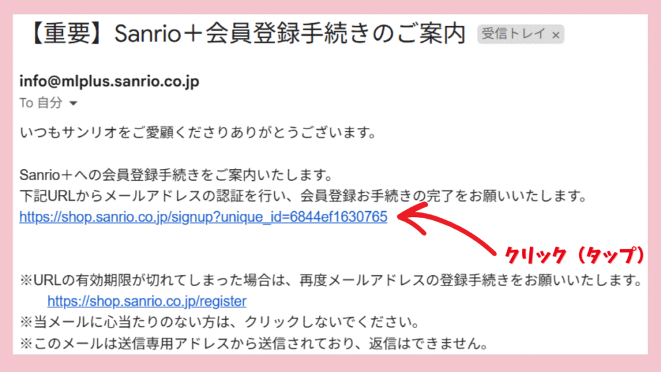This screenshot has height=372, width=661.
Task: Select the line starting '下記URLからメールアドレスの認証'
Action: point(303,196)
